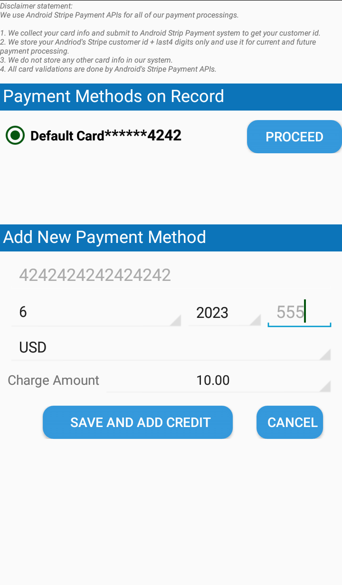Viewport: 342px width, 585px height.
Task: Click the disclaimer line about card validations
Action: point(108,69)
